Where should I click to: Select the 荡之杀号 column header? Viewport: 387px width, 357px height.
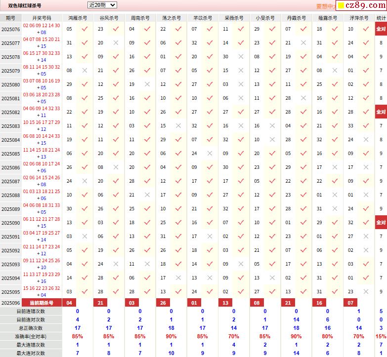click(x=172, y=18)
